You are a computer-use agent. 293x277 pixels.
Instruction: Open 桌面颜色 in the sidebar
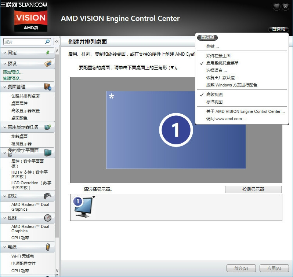(19, 118)
